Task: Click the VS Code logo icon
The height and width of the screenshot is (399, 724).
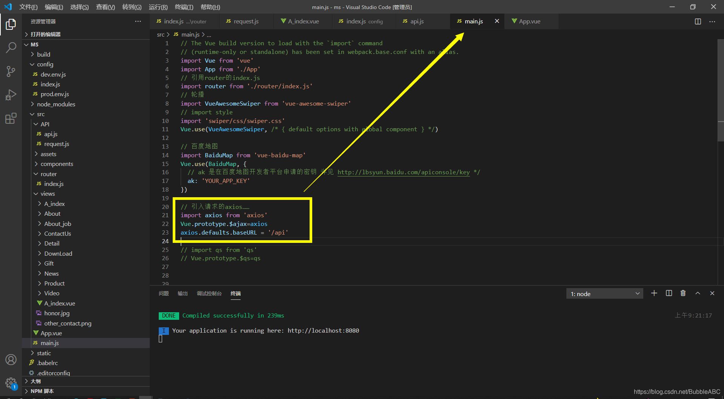Action: [x=8, y=7]
